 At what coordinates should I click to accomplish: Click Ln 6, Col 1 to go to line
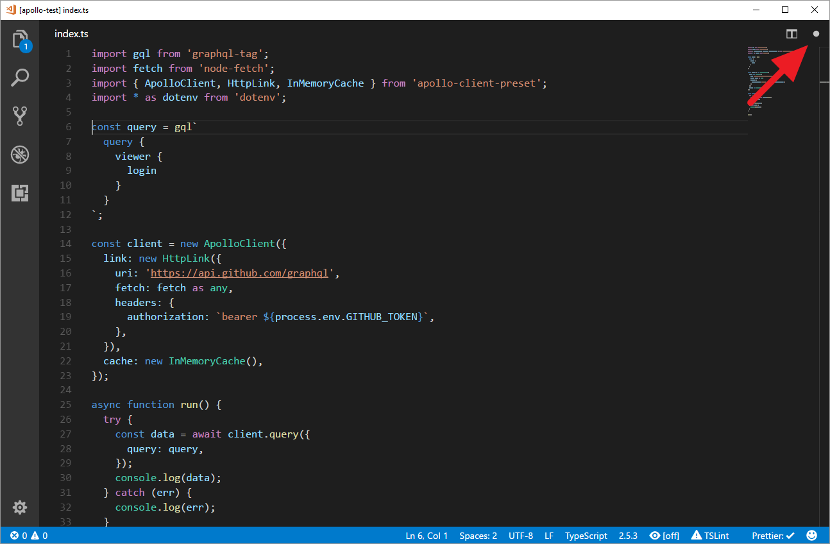click(426, 535)
